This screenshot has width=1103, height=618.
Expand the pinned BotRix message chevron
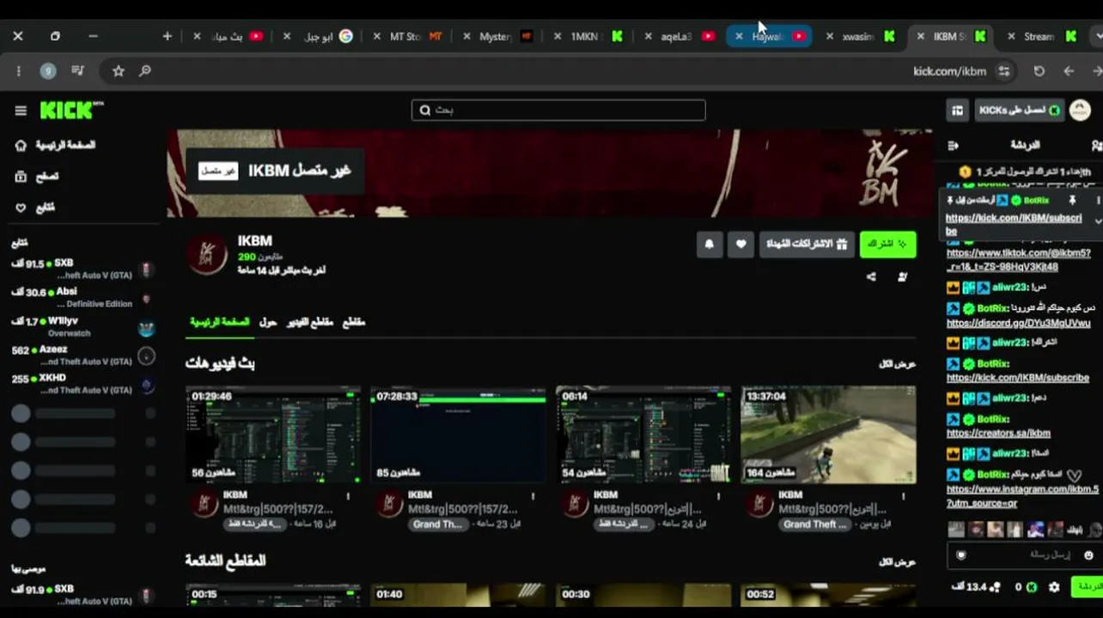point(1098,221)
